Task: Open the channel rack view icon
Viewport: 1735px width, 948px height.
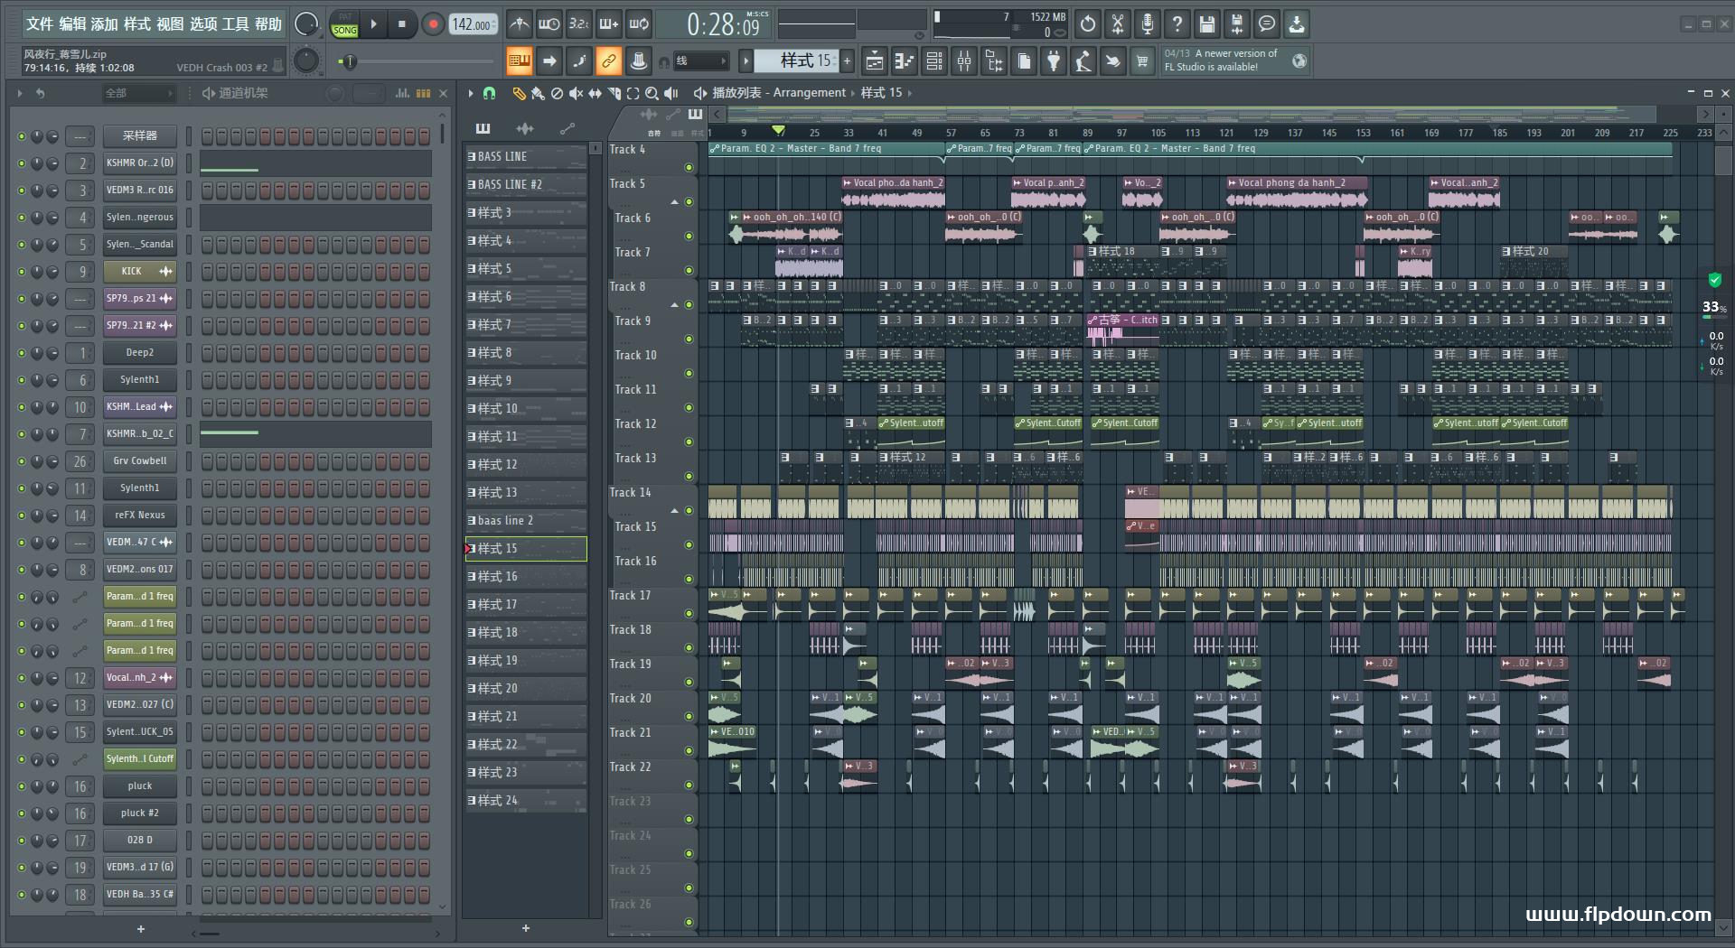Action: coord(933,61)
